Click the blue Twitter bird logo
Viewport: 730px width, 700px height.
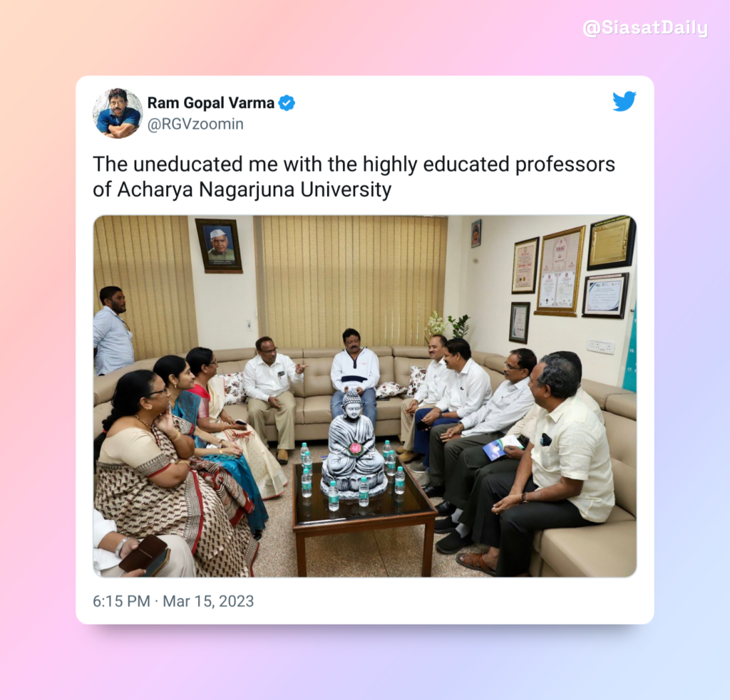pyautogui.click(x=624, y=101)
